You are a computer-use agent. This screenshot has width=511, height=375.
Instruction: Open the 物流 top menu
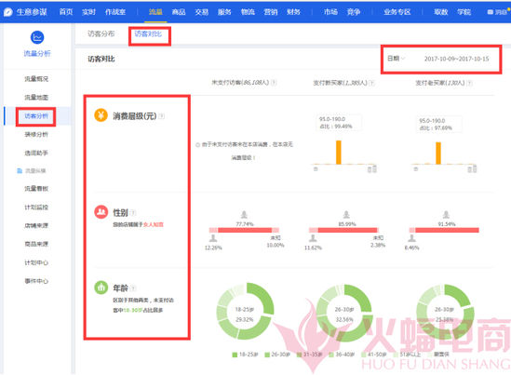coord(248,12)
